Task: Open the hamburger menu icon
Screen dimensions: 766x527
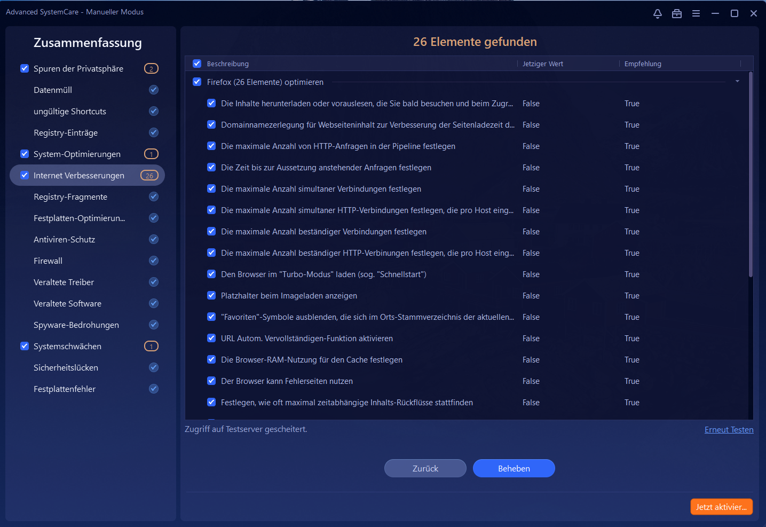Action: click(x=696, y=13)
